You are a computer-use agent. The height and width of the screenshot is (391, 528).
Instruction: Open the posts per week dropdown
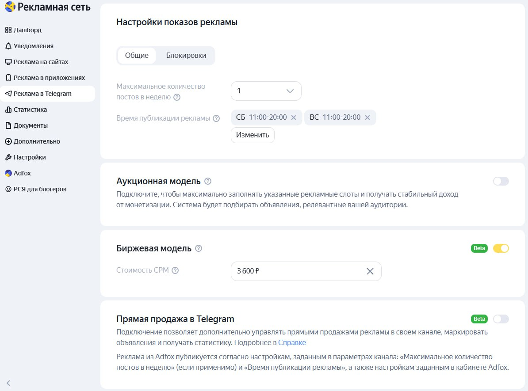(265, 91)
